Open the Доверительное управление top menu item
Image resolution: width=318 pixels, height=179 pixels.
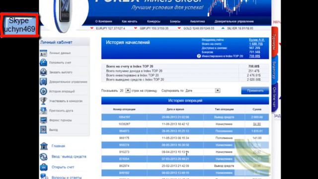(x=234, y=21)
